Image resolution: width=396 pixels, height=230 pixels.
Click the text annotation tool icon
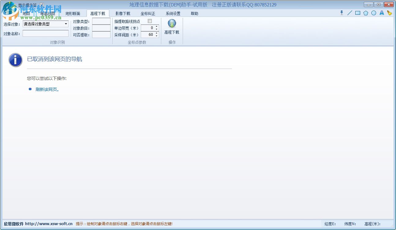[382, 13]
